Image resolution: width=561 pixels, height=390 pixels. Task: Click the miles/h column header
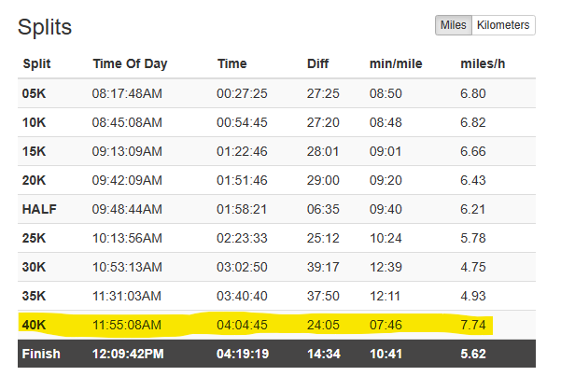point(483,63)
